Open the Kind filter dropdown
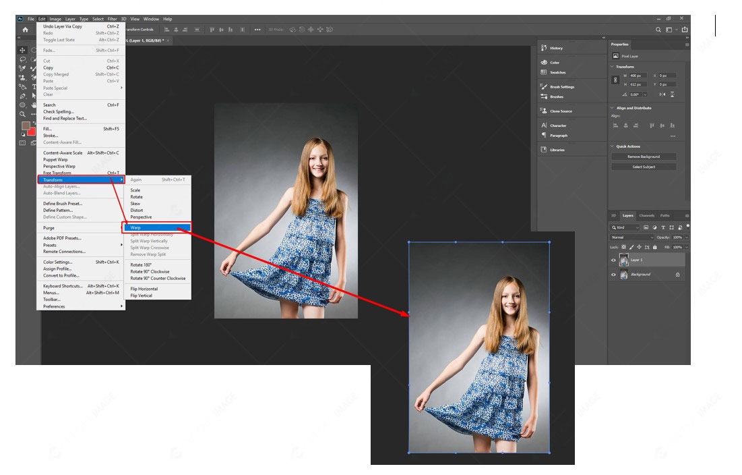This screenshot has width=742, height=475. coord(625,228)
